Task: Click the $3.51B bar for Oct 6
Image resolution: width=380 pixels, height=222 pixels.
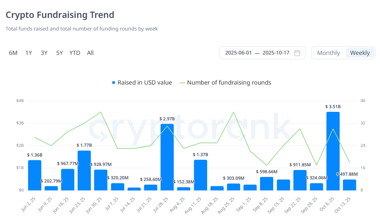Action: point(333,151)
